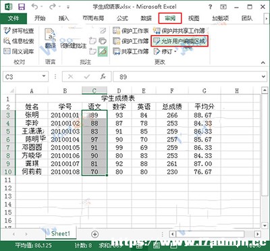This screenshot has height=251, width=270.
Task: Select the cell containing 张明
Action: [32, 115]
